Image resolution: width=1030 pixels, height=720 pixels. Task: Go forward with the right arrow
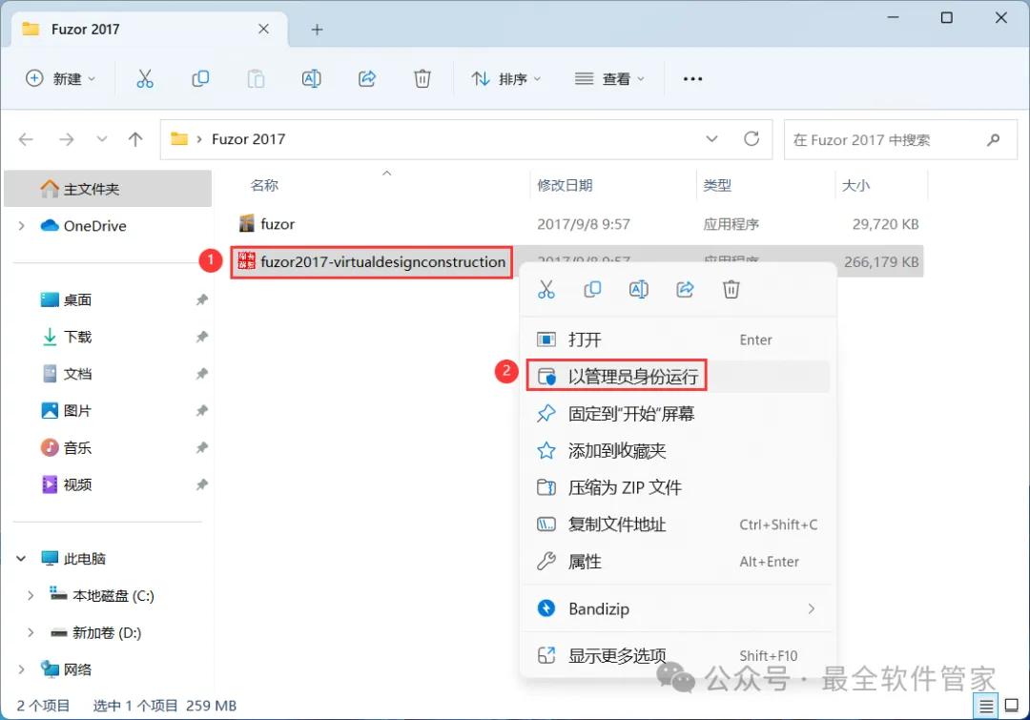[67, 139]
